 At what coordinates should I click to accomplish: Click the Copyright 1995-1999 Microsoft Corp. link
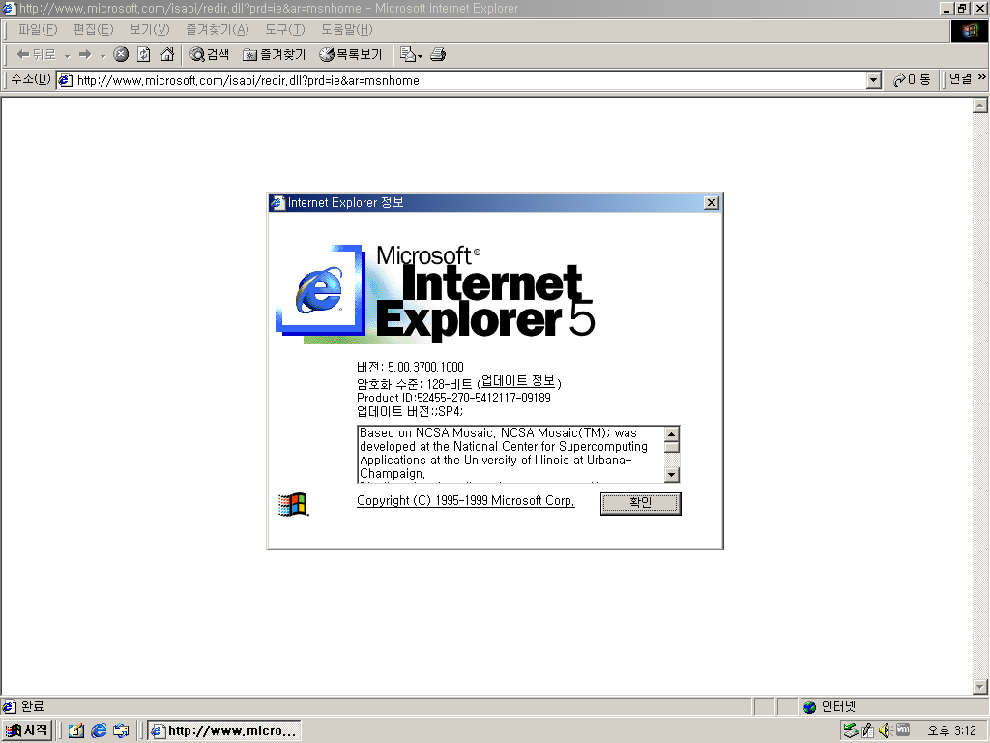point(465,500)
